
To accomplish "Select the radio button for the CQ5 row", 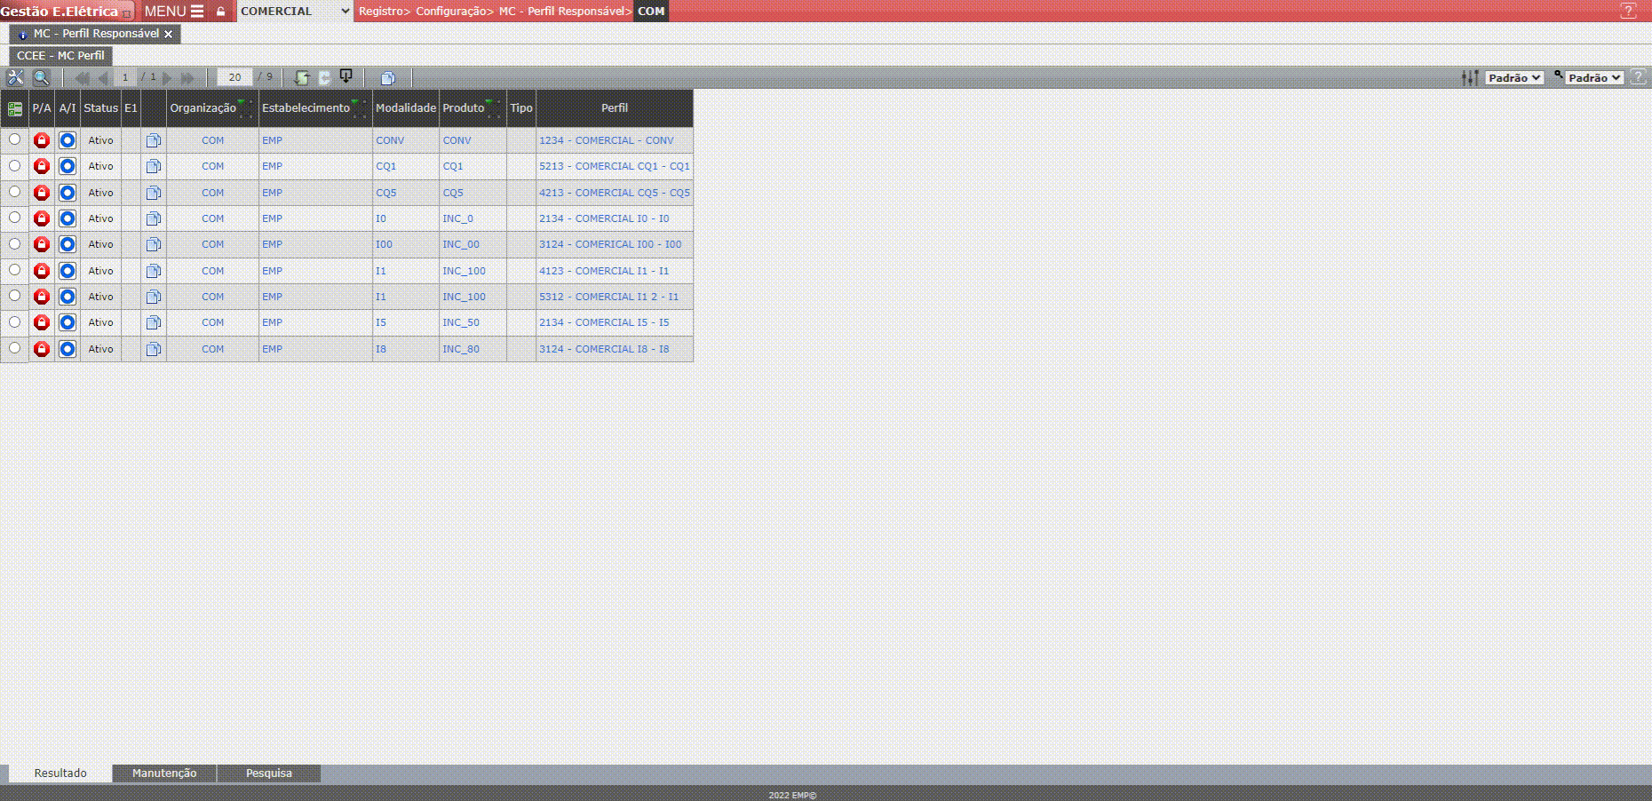I will pos(14,192).
